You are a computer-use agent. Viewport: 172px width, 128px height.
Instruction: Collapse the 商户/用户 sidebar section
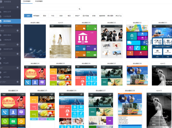tap(18, 82)
